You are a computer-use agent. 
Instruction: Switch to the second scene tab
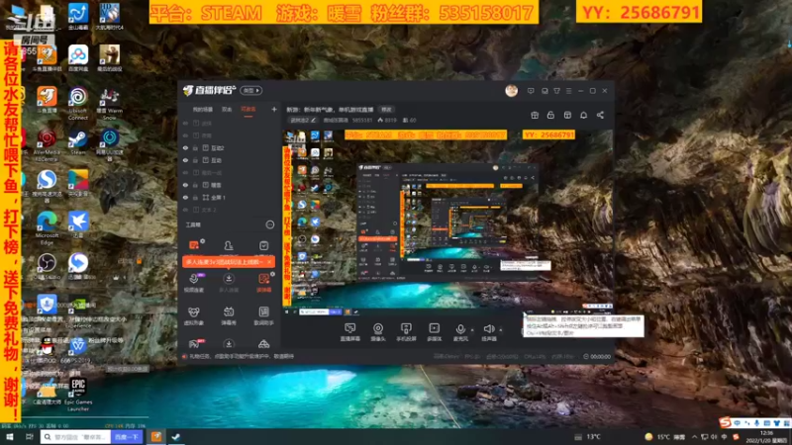click(x=227, y=110)
